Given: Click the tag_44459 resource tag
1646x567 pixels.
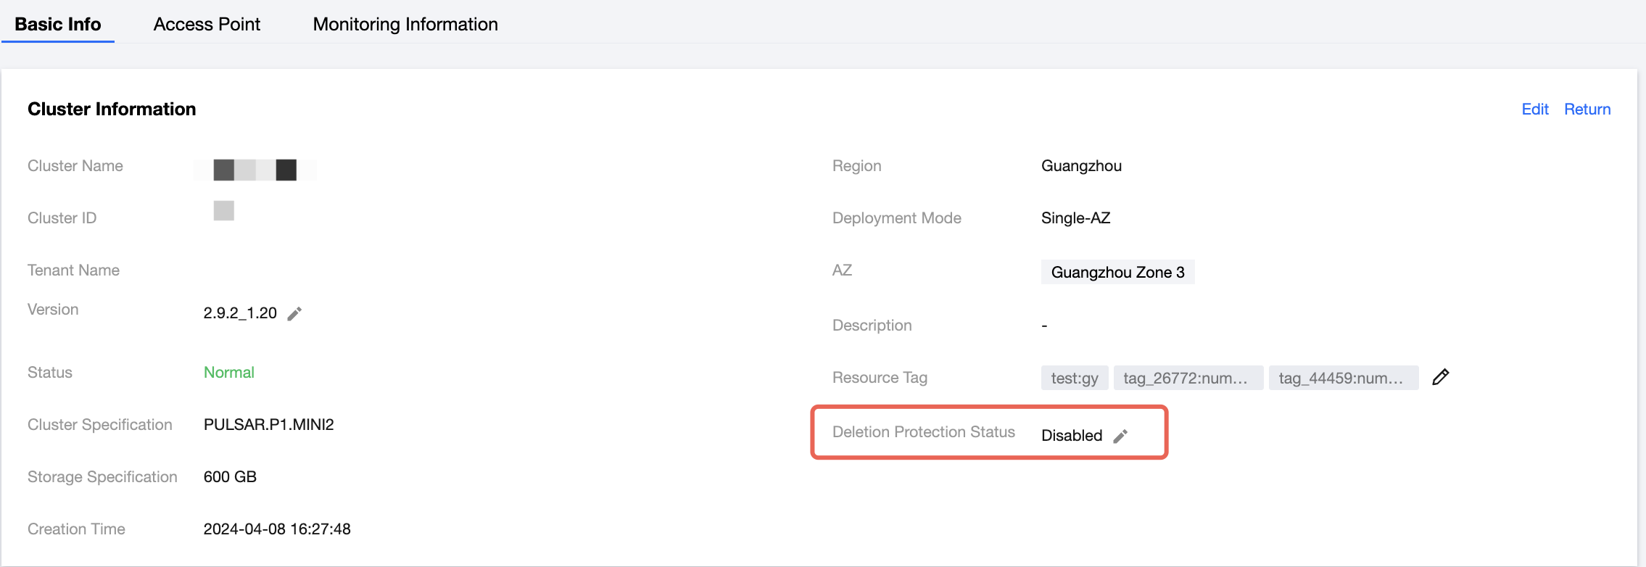Looking at the screenshot, I should (1343, 378).
